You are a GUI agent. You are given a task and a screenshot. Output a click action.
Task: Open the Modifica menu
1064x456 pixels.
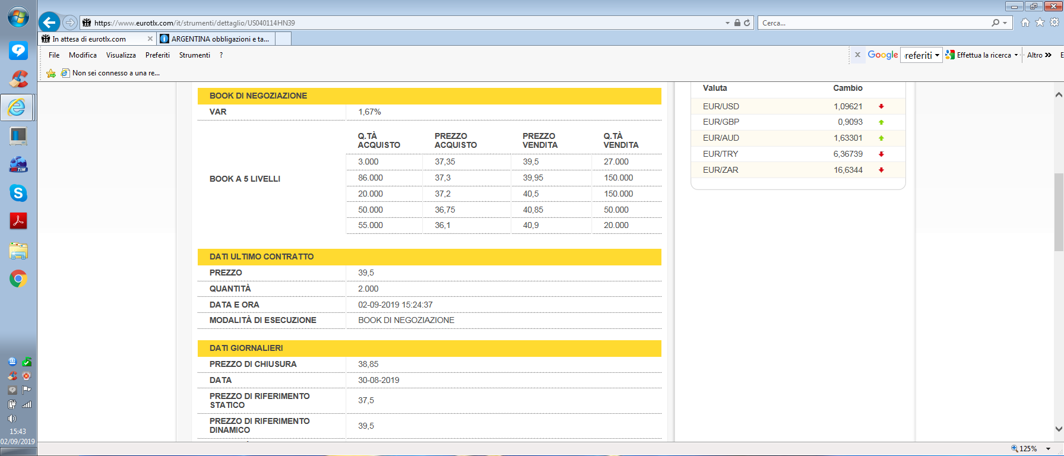[83, 55]
